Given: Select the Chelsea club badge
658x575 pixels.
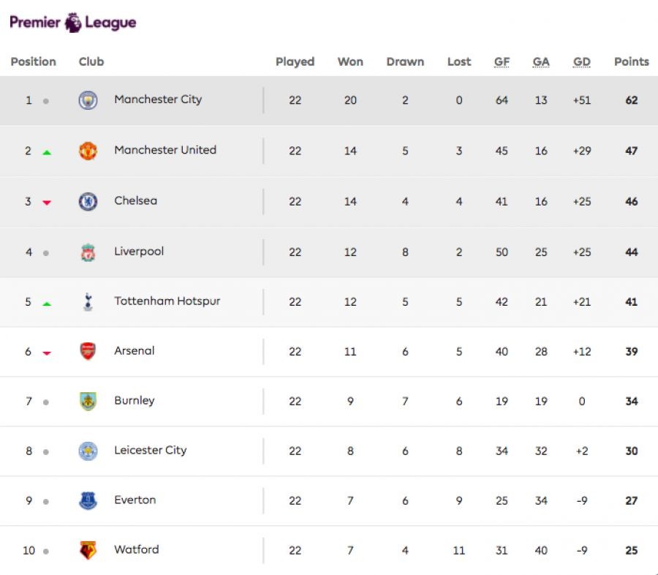Looking at the screenshot, I should 88,201.
